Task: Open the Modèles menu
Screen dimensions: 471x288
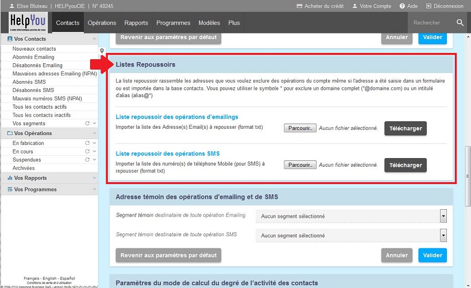Action: coord(209,23)
